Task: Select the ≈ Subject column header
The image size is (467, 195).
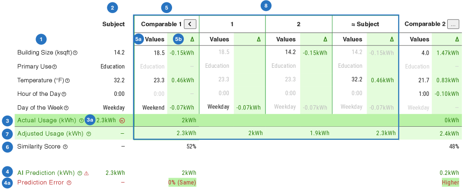Action: click(365, 24)
